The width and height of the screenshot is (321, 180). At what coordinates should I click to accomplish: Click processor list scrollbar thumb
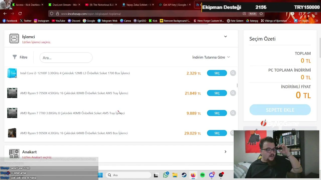pyautogui.click(x=237, y=85)
